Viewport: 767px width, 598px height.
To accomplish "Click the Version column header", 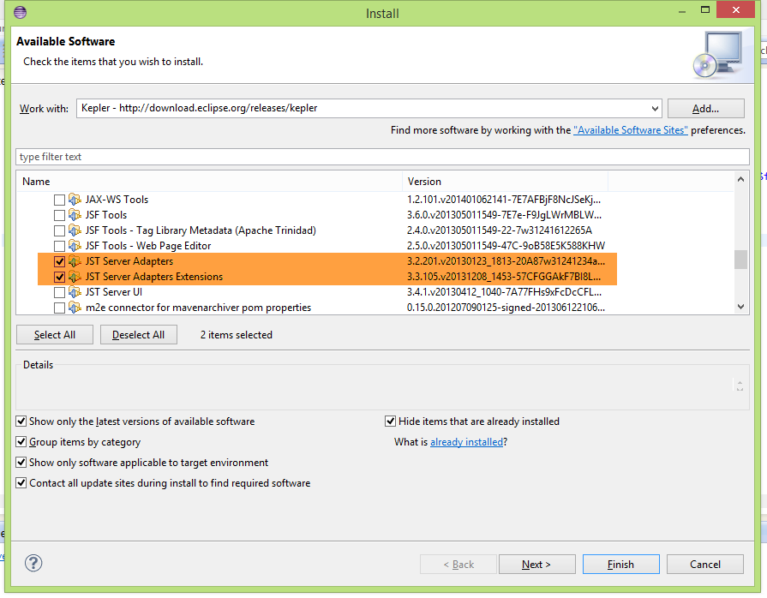I will click(506, 182).
